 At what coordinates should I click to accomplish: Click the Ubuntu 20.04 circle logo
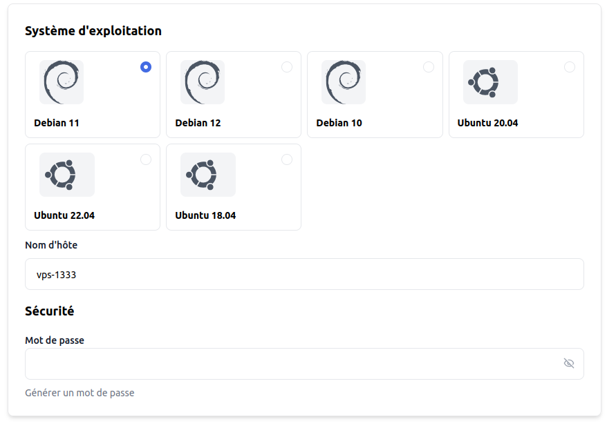[490, 82]
